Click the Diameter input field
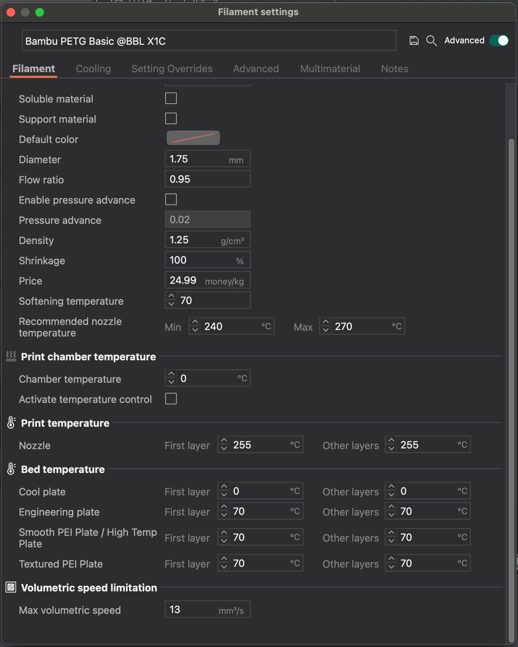This screenshot has width=518, height=647. (x=208, y=159)
